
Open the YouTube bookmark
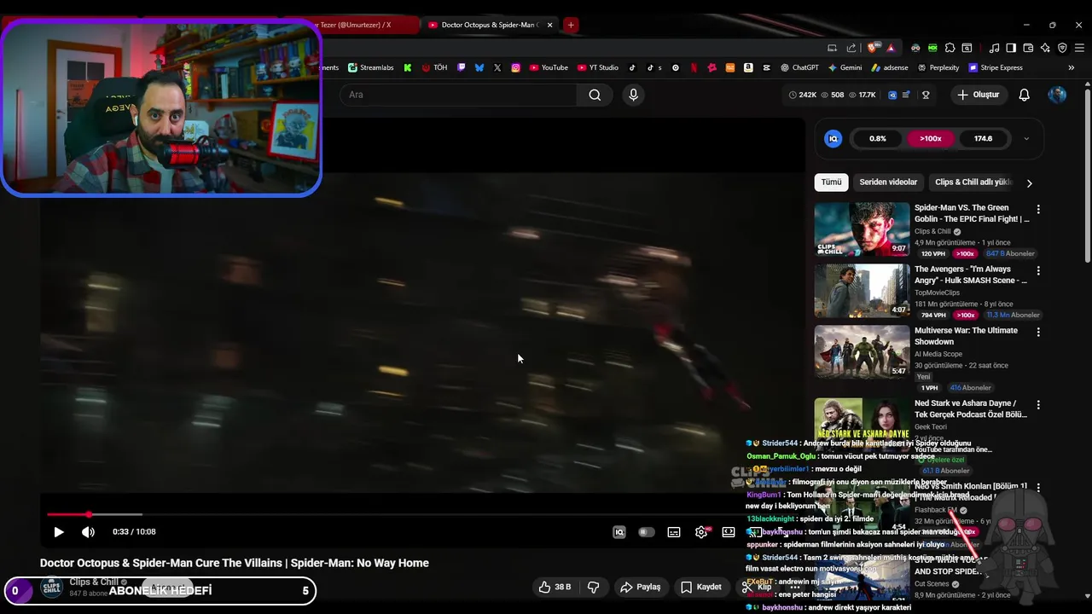(549, 67)
